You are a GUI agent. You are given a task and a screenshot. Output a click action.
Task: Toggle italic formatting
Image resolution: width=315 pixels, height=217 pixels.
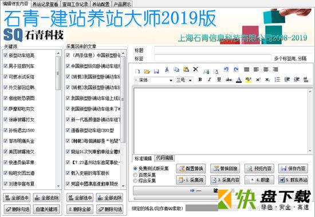point(209,80)
